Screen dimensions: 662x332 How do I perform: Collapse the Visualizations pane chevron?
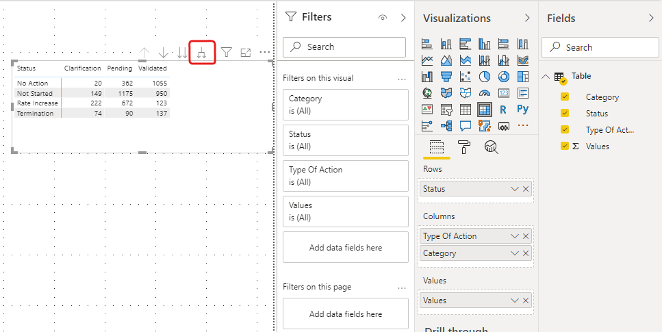(527, 18)
